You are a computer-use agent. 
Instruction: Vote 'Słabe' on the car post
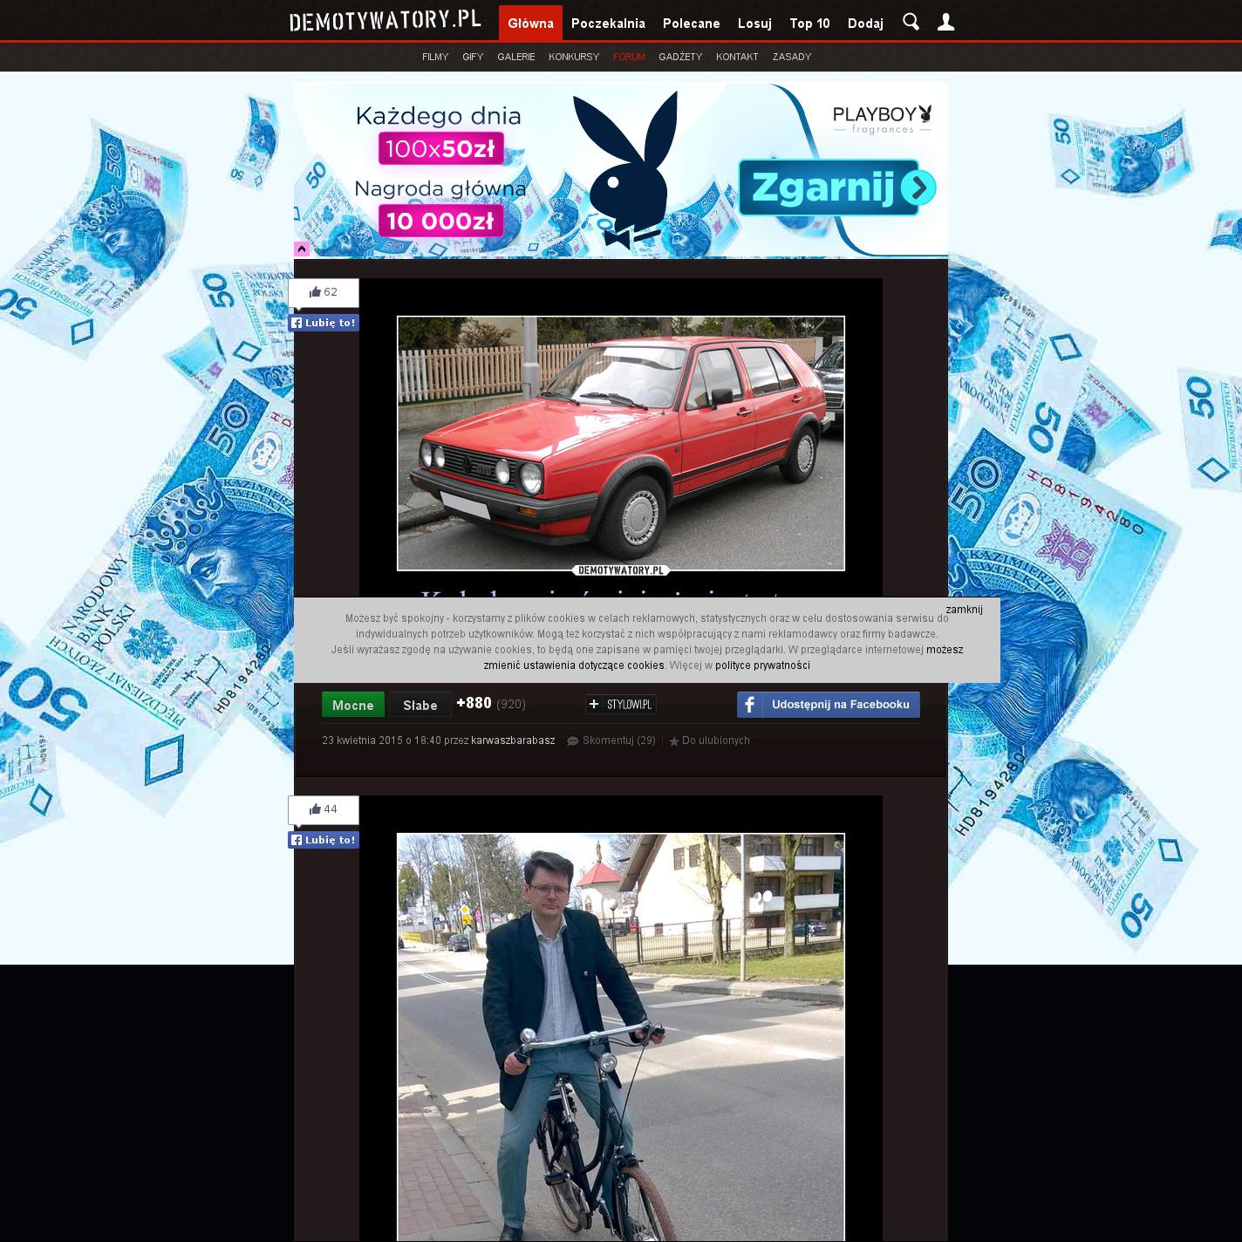(x=420, y=705)
